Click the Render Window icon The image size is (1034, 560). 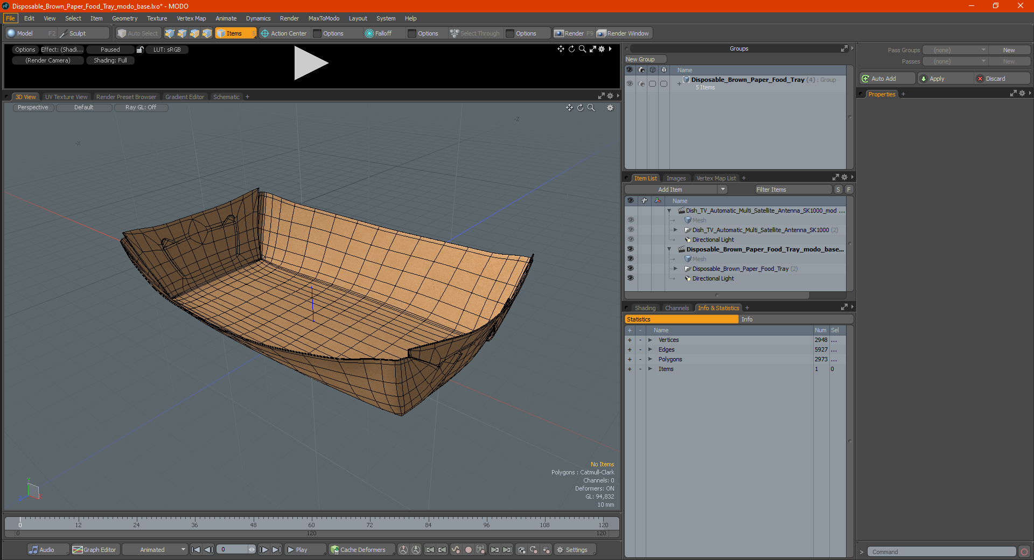click(602, 33)
